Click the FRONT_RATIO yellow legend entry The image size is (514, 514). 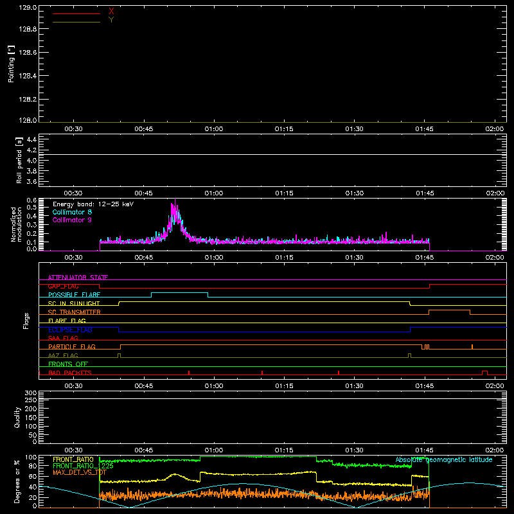coord(73,459)
